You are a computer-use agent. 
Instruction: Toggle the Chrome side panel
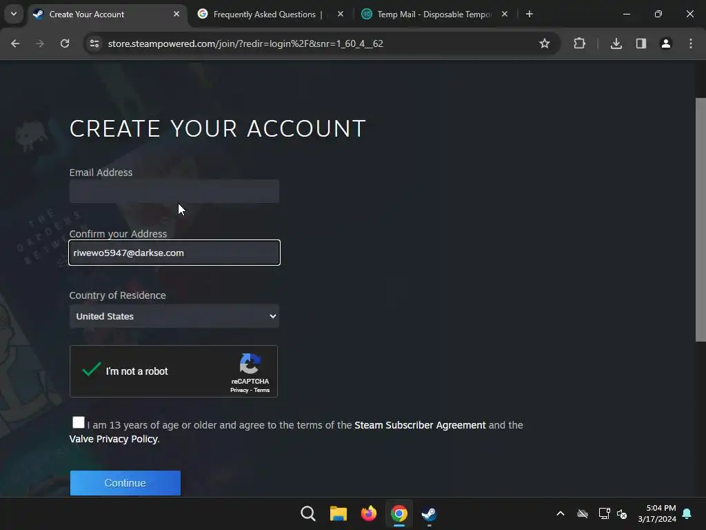641,43
